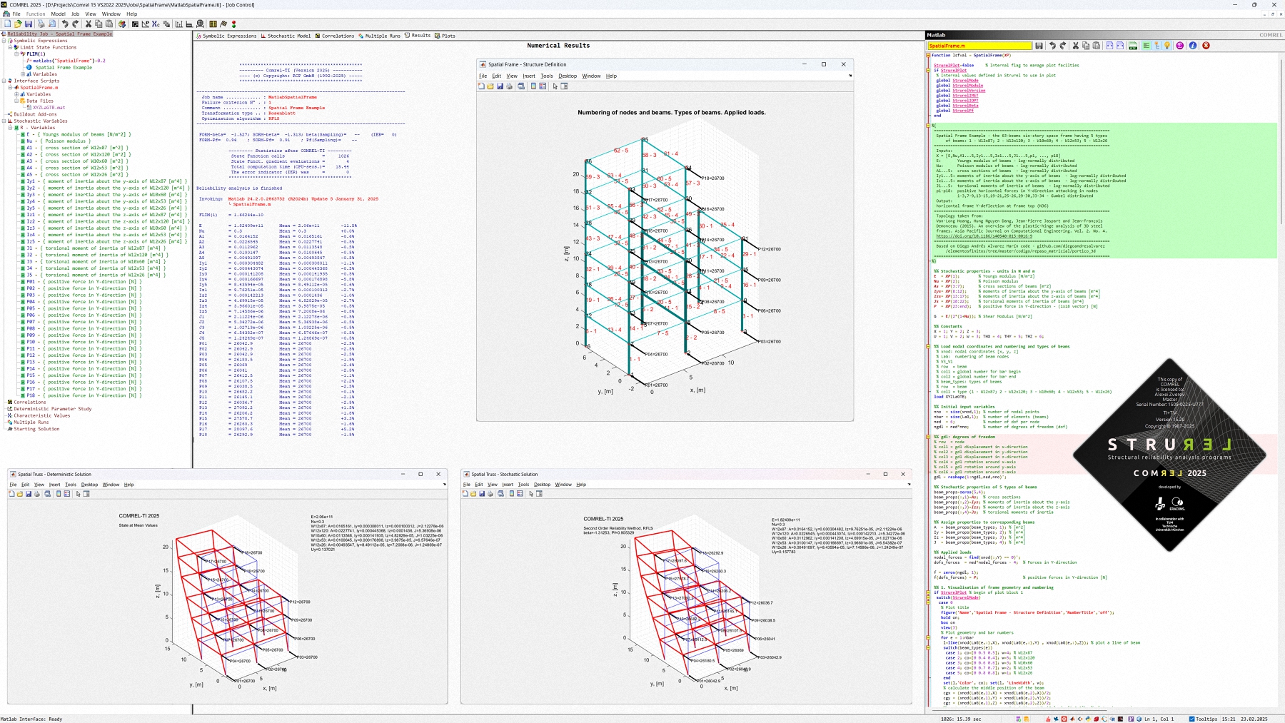Collapse the Interface Scripts tree node

(4, 81)
